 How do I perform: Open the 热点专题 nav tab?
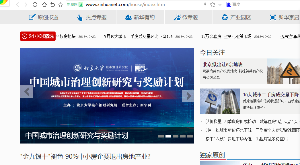click(x=92, y=17)
